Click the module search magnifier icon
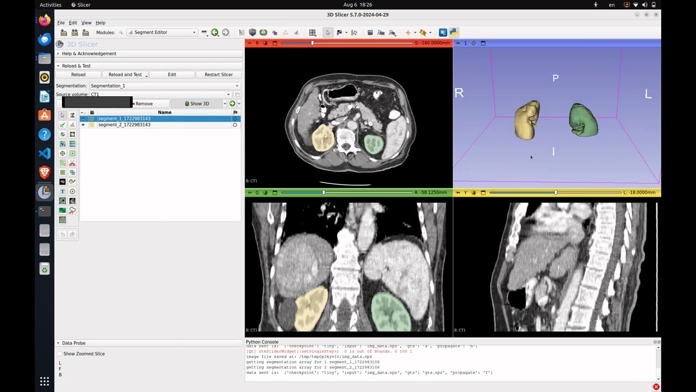This screenshot has height=392, width=696. 121,33
